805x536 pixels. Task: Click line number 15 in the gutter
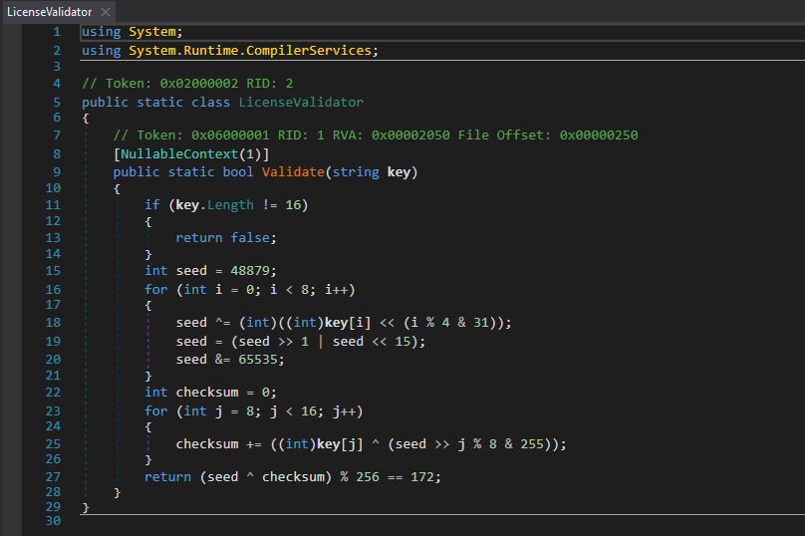[x=53, y=271]
